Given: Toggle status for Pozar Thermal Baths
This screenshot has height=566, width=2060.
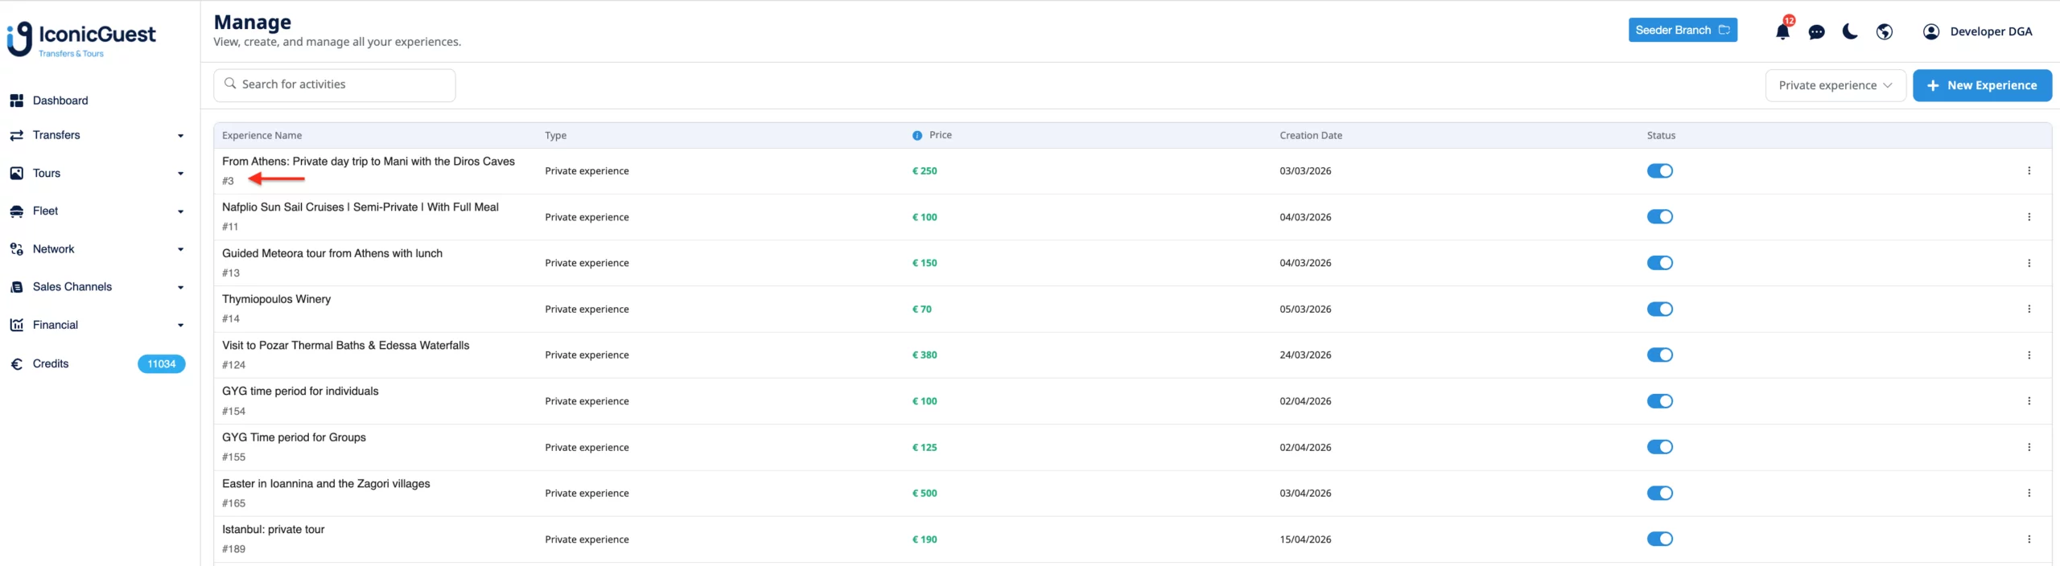Looking at the screenshot, I should [1659, 355].
